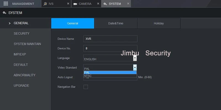Click the gears icon beside SYSTEM heading
221x110 pixels.
coord(4,13)
